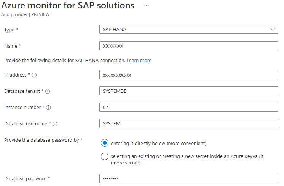The width and height of the screenshot is (284, 186).
Task: Focus the Database password field
Action: tap(188, 178)
